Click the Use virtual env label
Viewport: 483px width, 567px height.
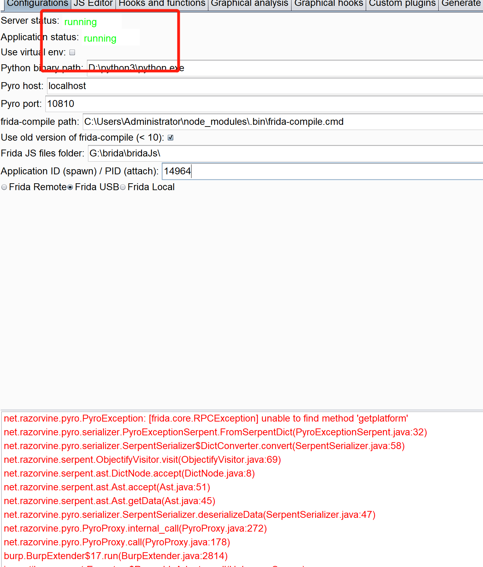click(33, 52)
